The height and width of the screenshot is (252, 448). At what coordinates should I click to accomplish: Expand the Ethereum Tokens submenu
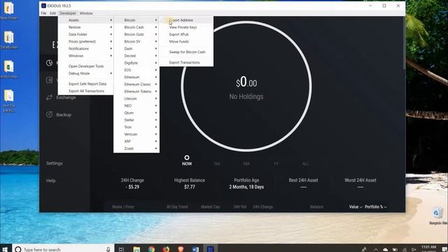(x=136, y=92)
